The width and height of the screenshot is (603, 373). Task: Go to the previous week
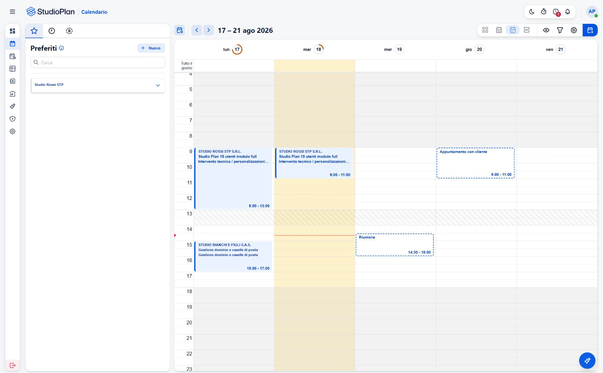tap(197, 30)
